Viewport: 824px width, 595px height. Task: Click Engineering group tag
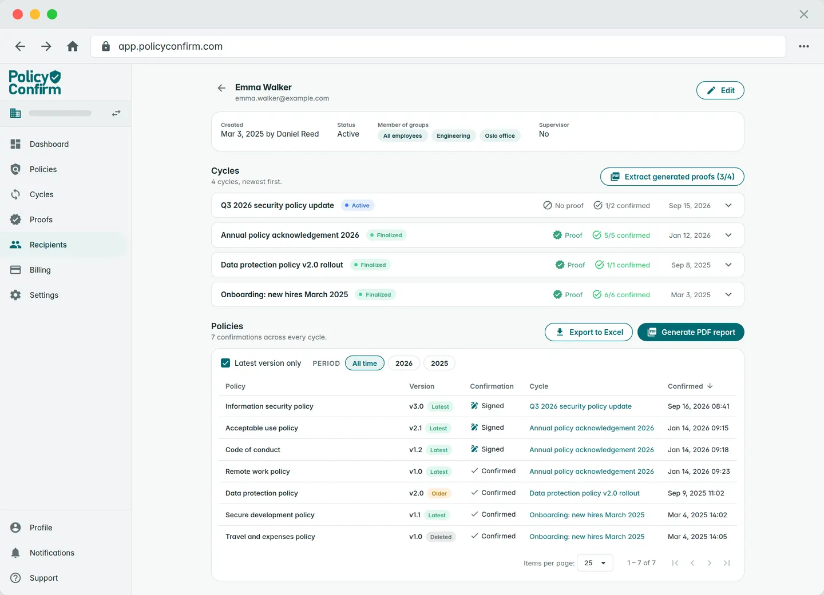tap(453, 135)
